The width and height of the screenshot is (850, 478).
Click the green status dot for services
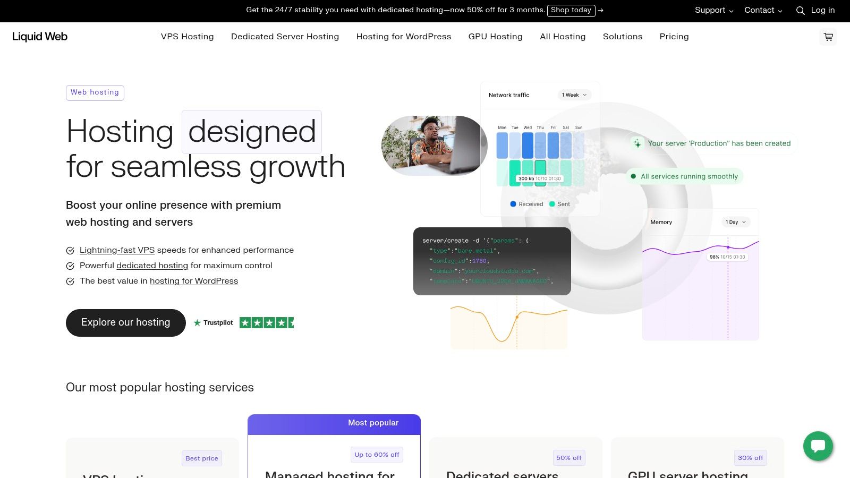(x=633, y=176)
